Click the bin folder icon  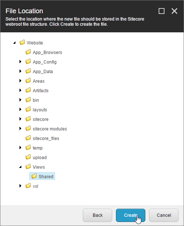pyautogui.click(x=28, y=100)
